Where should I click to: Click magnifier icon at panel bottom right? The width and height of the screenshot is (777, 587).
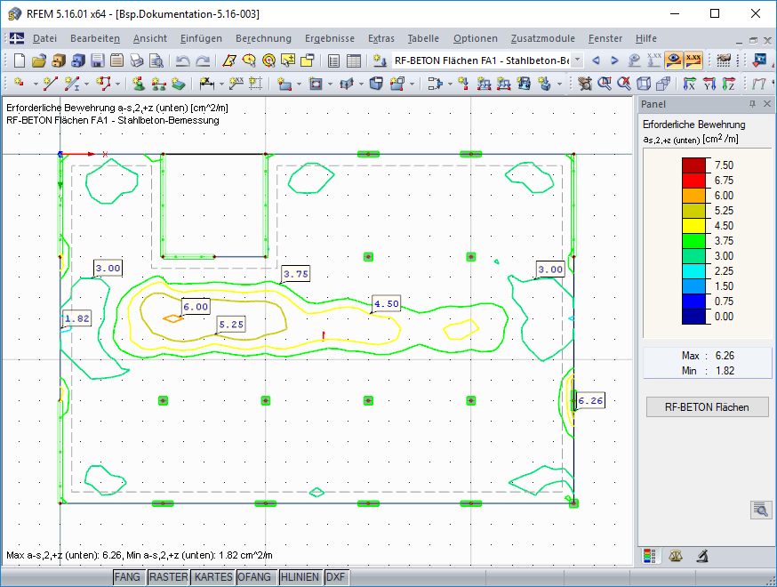(761, 510)
